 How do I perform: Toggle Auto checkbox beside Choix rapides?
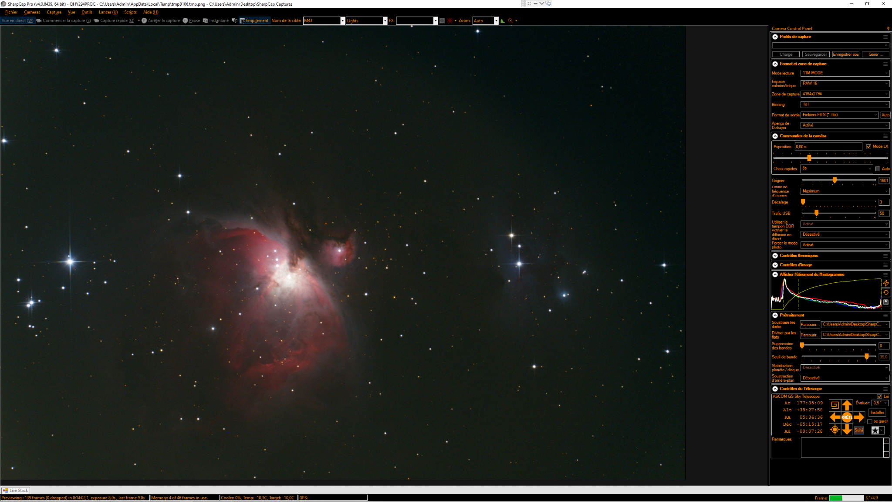coord(878,169)
